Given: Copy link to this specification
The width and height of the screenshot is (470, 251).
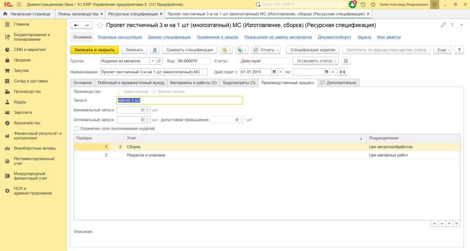Looking at the screenshot, I should (443, 25).
